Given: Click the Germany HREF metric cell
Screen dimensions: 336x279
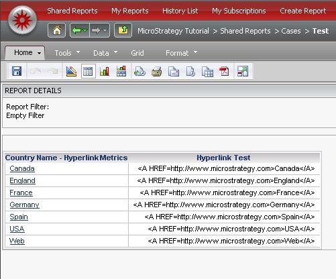Looking at the screenshot, I should pos(224,205).
